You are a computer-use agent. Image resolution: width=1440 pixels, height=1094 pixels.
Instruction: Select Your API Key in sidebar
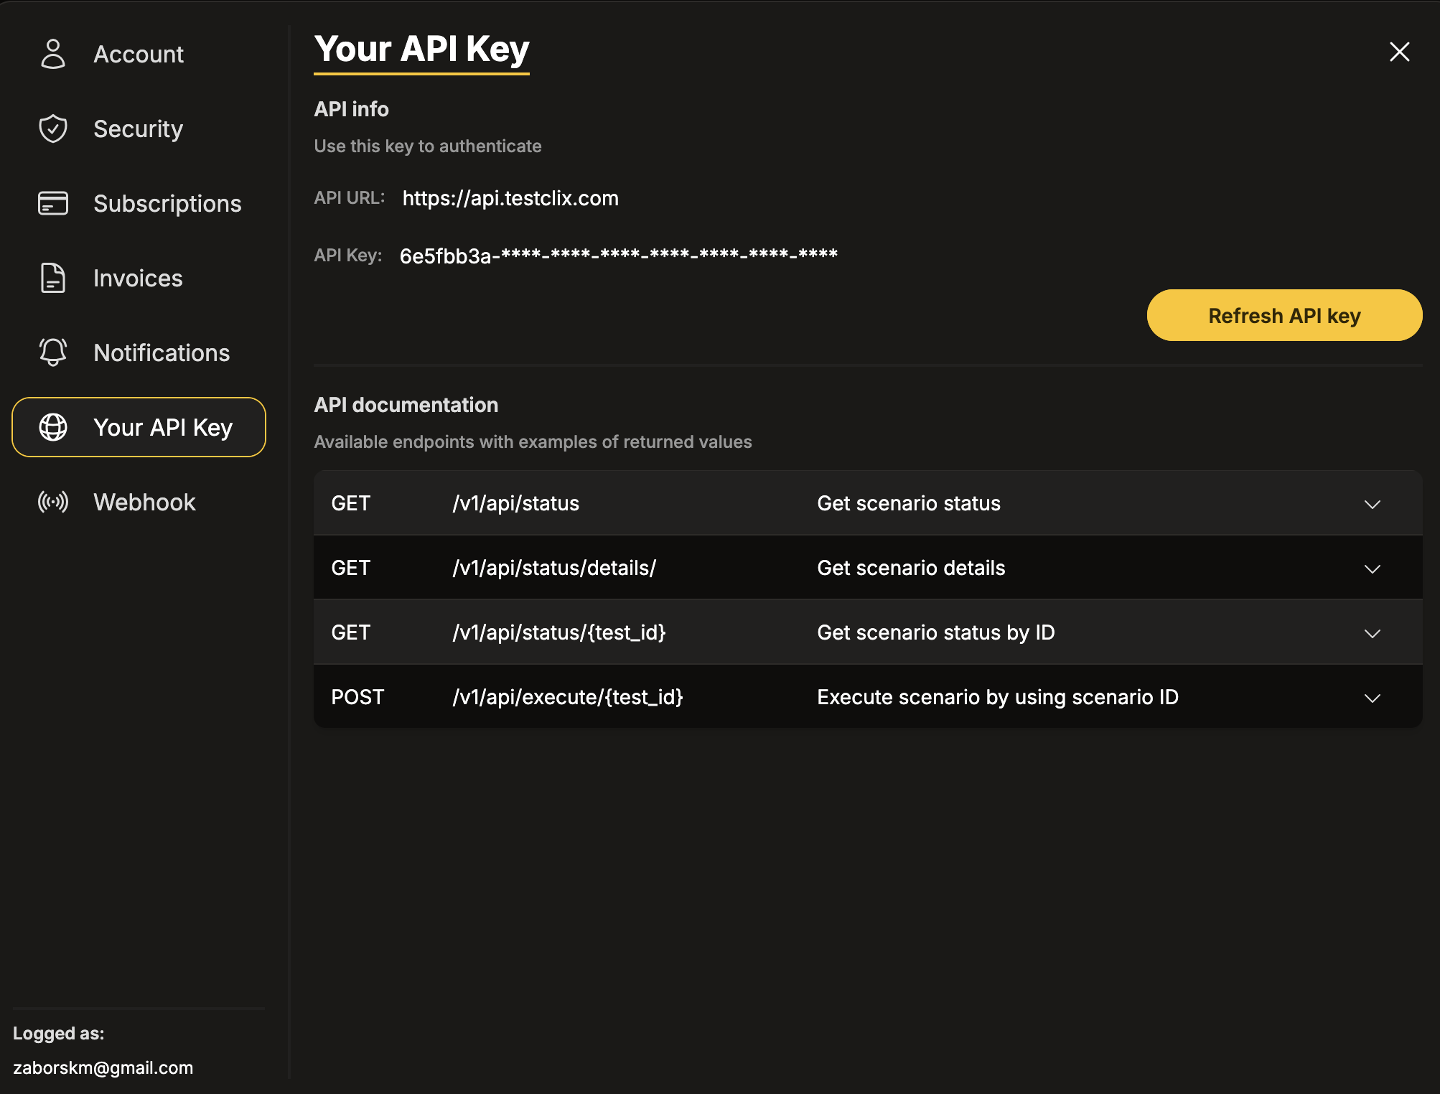tap(139, 427)
